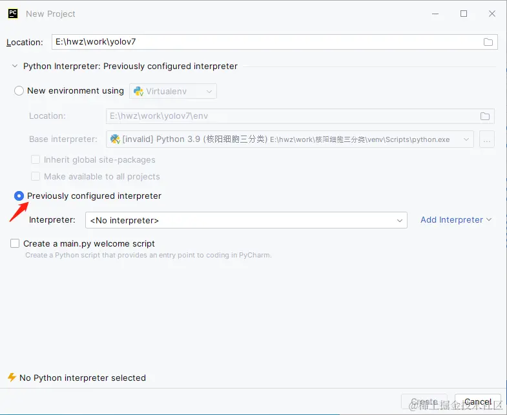Click the Virtualenv Python icon
This screenshot has width=507, height=415.
(x=138, y=91)
